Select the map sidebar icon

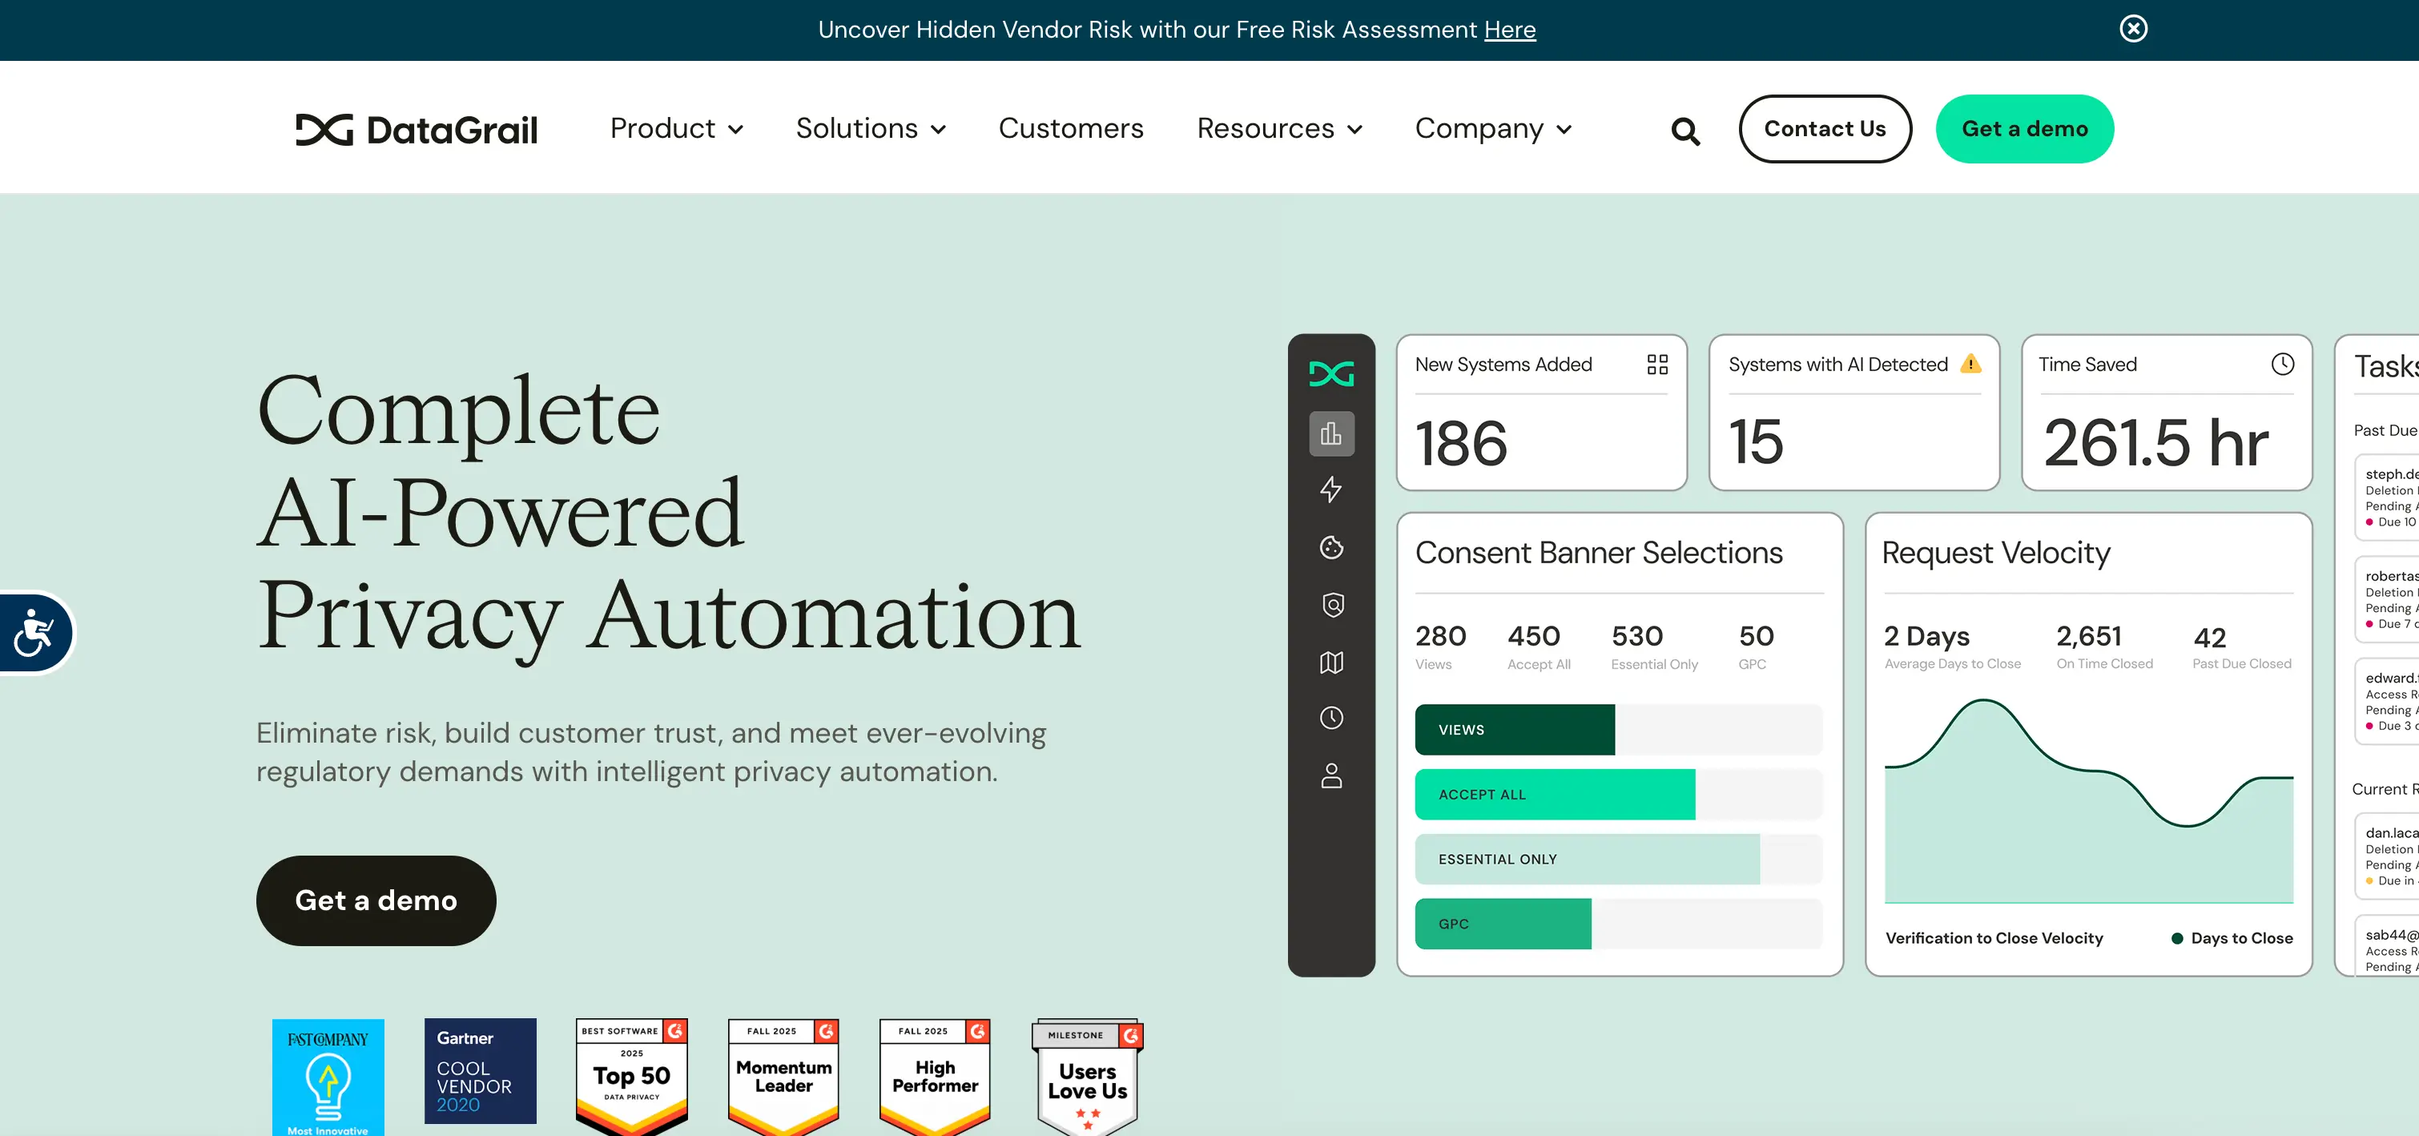coord(1330,663)
